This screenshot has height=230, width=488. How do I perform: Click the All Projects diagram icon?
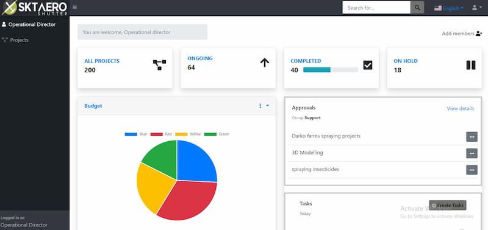point(159,65)
